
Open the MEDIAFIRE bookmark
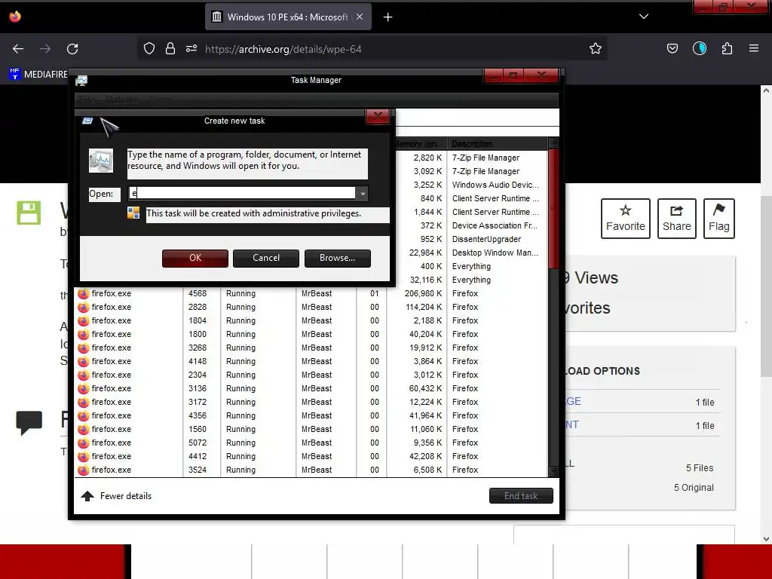[x=38, y=75]
